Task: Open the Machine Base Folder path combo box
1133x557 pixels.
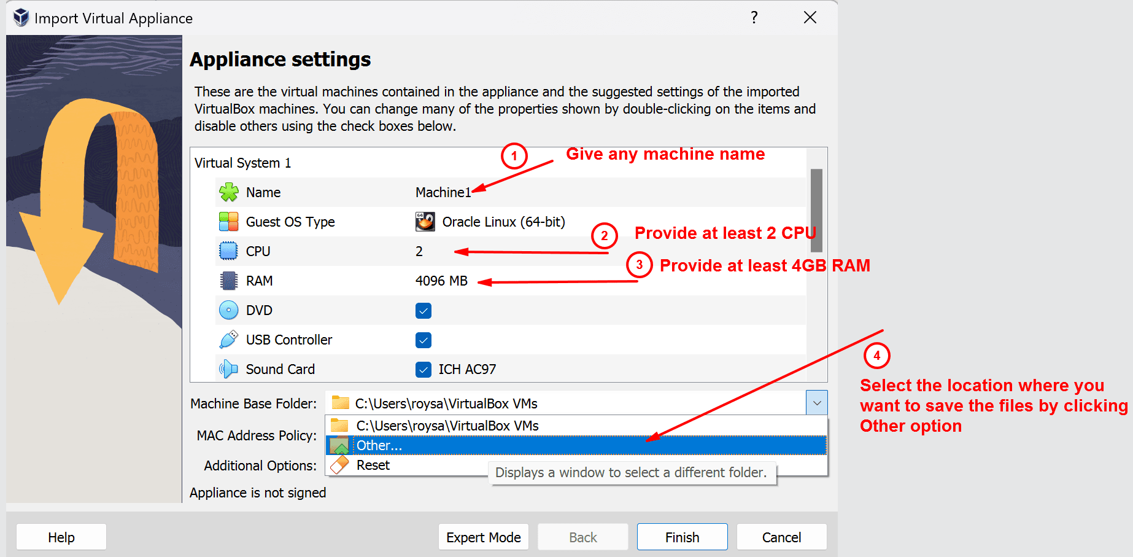Action: [x=565, y=403]
